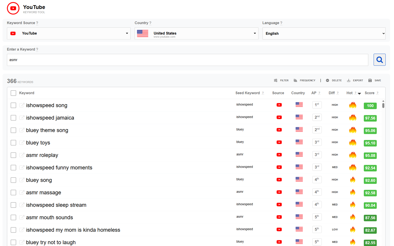Screen dimensions: 394x246
Task: Click Keyword Source help question mark
Action: click(37, 23)
